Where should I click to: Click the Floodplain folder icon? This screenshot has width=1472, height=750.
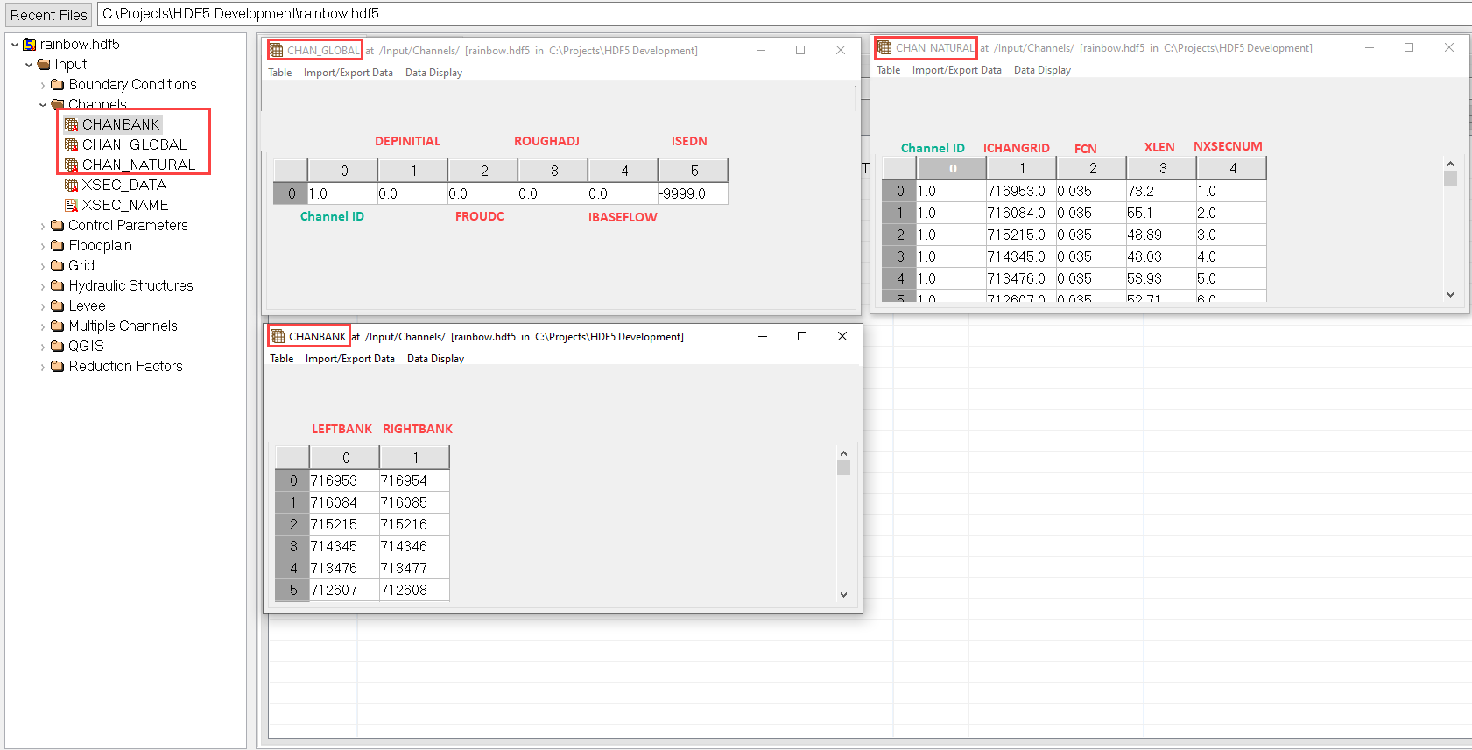[58, 246]
